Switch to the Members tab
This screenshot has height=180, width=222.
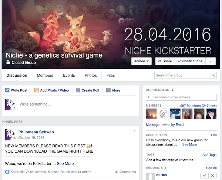coord(45,76)
